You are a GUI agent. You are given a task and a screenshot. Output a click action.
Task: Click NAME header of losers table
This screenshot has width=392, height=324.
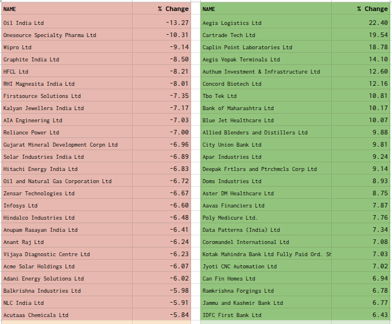tap(67, 9)
